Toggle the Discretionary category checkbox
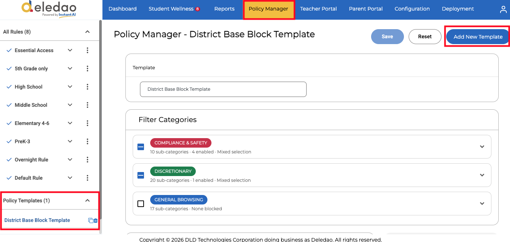 (141, 175)
